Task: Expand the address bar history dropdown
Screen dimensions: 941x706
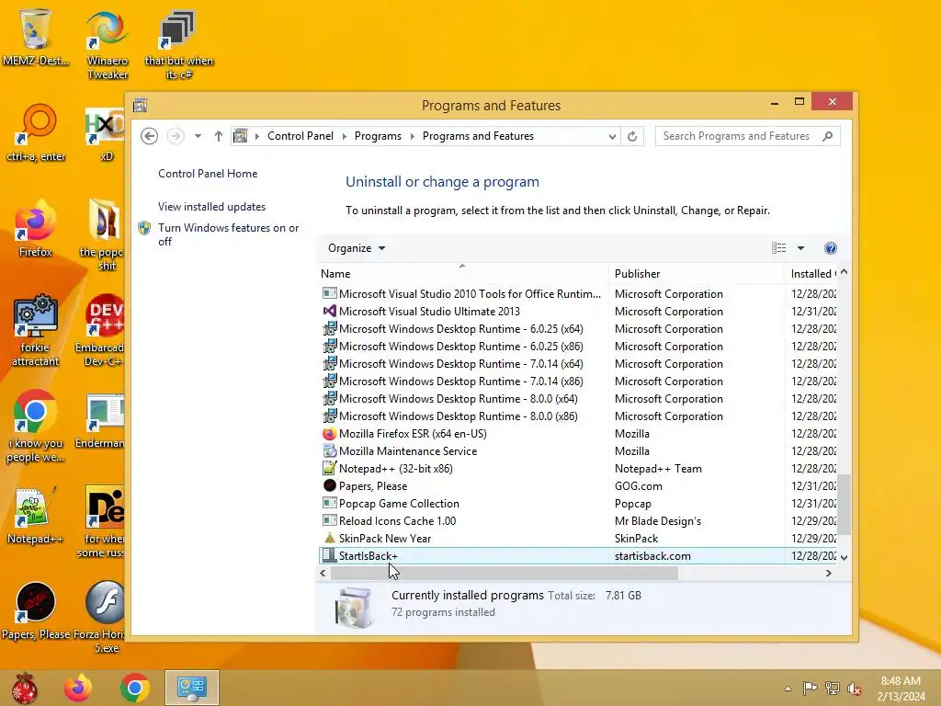Action: (x=611, y=136)
